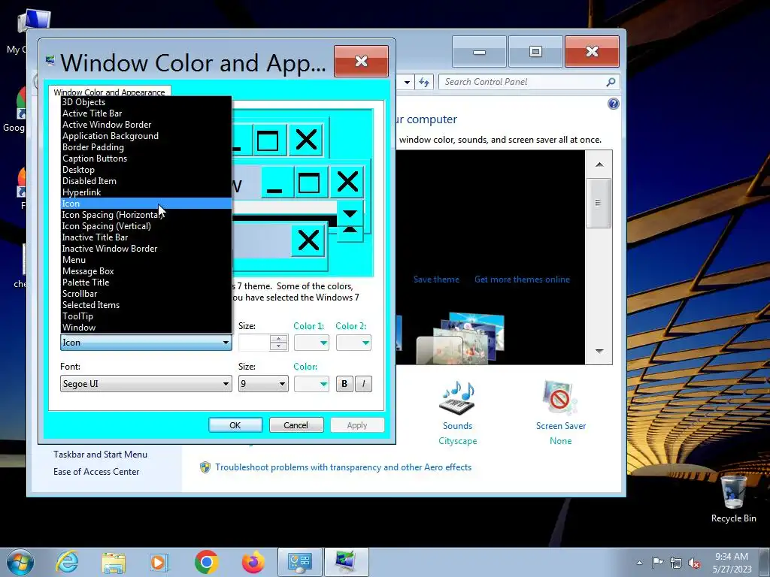The height and width of the screenshot is (577, 770).
Task: Open the font Size dropdown showing 9
Action: point(263,384)
